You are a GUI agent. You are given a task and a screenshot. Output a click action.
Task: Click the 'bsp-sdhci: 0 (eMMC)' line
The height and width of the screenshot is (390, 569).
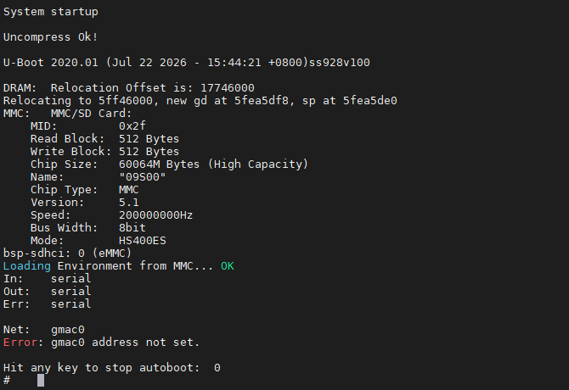(67, 253)
